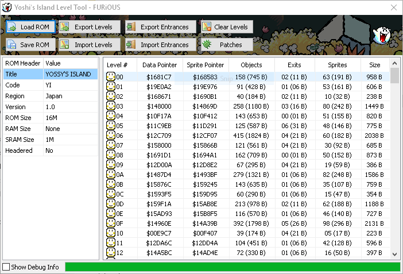
Task: Click exits cell 06 (31 B)
Action: click(x=294, y=126)
